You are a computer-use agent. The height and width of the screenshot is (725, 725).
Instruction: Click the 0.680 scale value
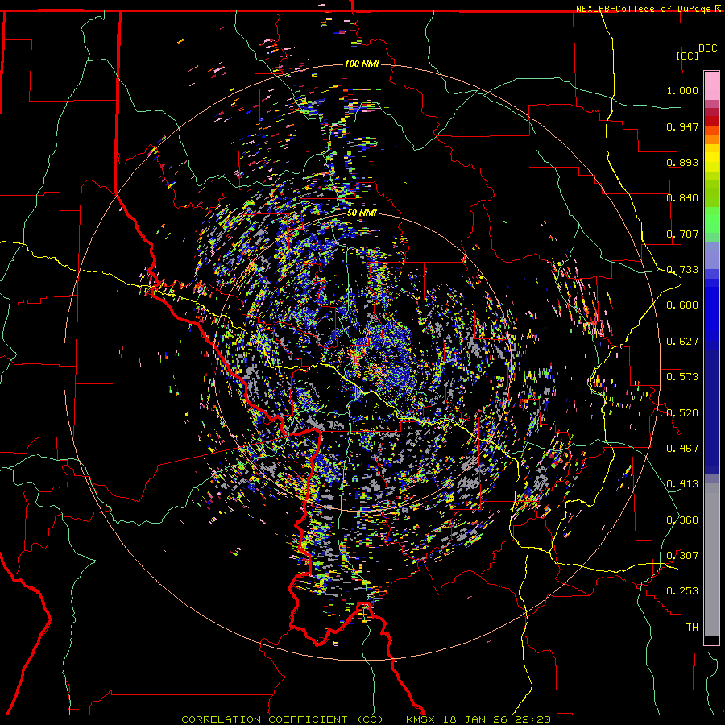coord(682,305)
